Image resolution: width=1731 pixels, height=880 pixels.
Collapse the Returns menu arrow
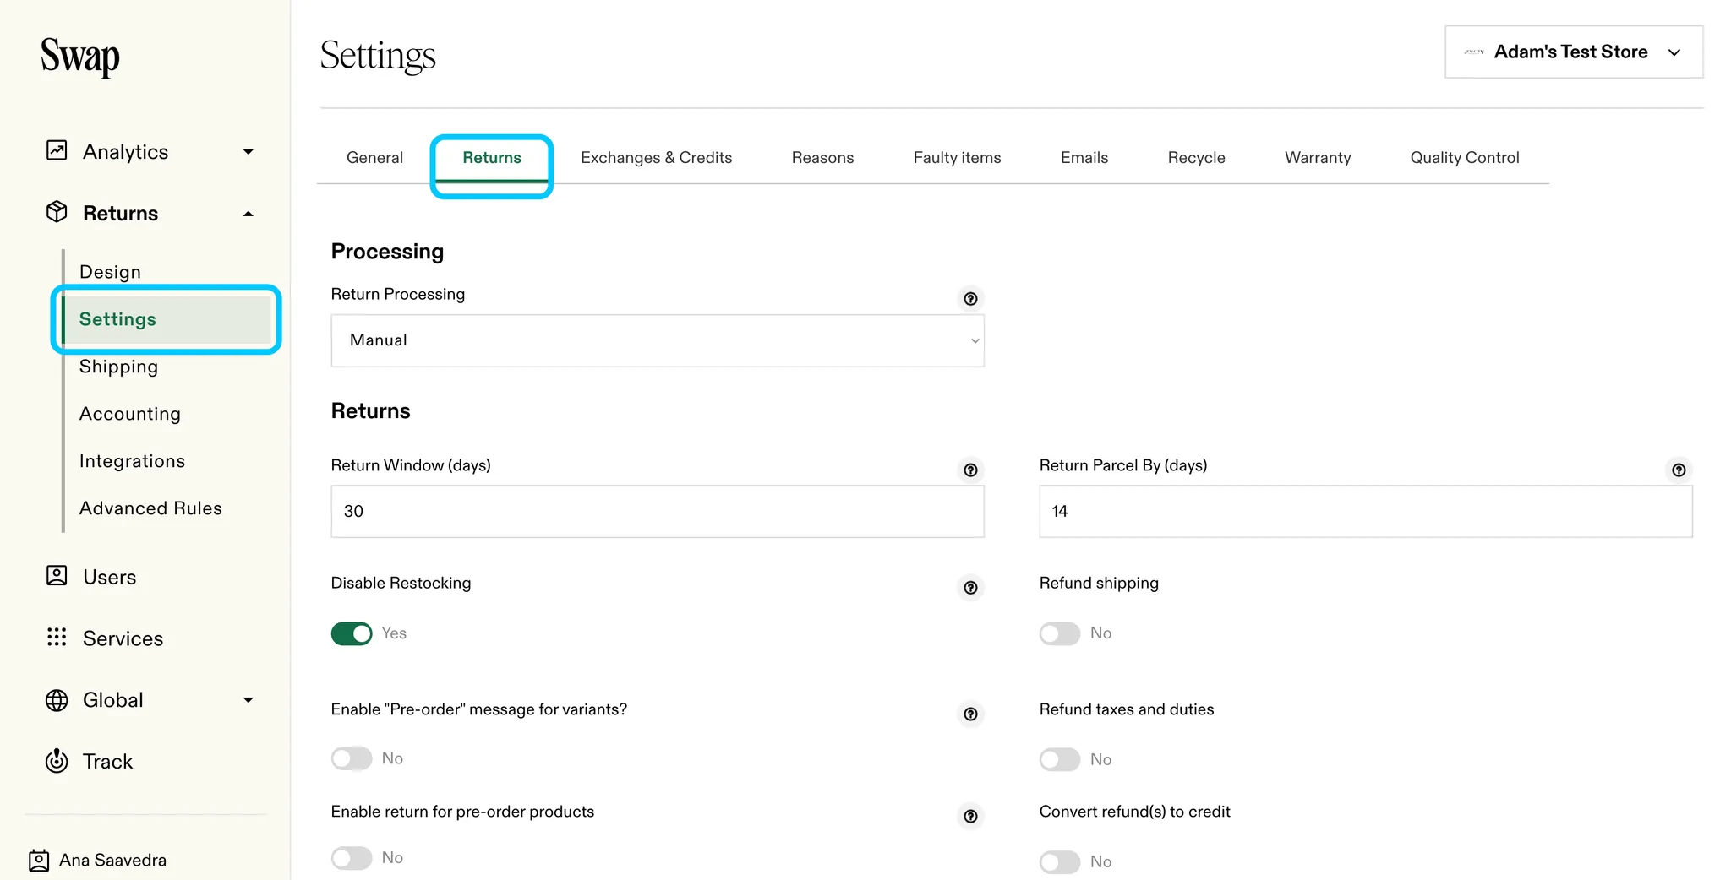point(248,214)
